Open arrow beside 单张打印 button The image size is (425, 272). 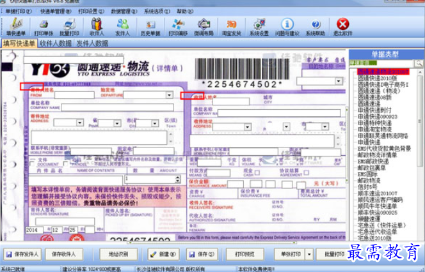pos(309,254)
